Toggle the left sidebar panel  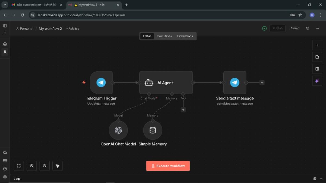[5, 26]
